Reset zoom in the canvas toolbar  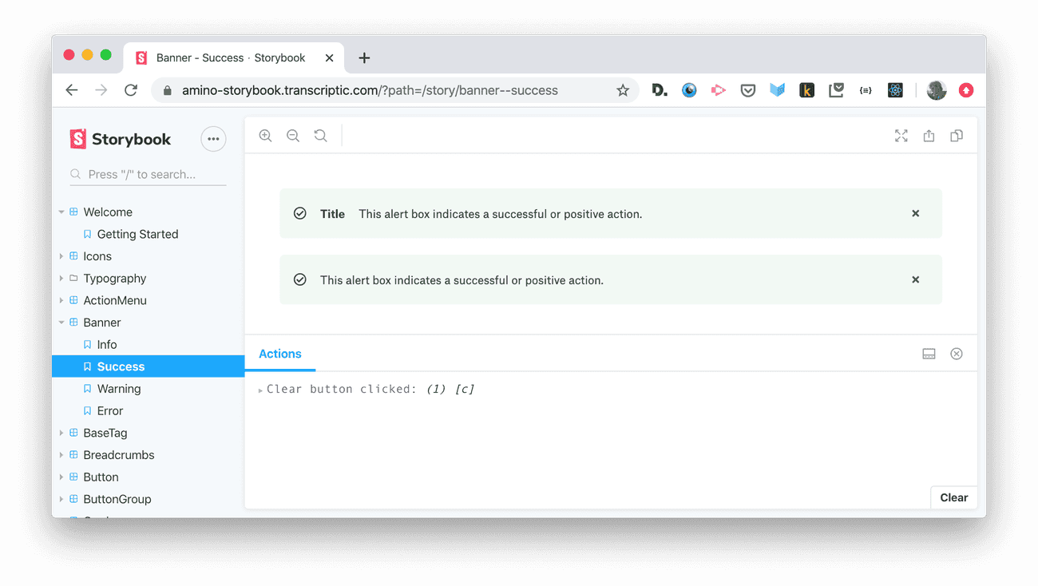point(320,136)
